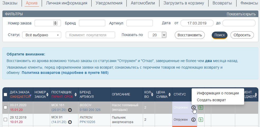The image size is (260, 127).
Task: Toggle select-all checkbox in table header
Action: pyautogui.click(x=6, y=95)
